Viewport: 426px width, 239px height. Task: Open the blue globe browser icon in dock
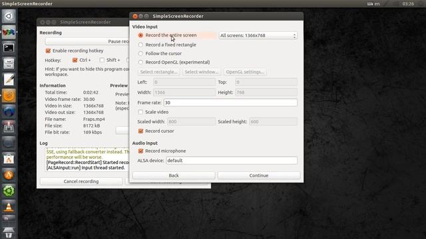(9, 112)
